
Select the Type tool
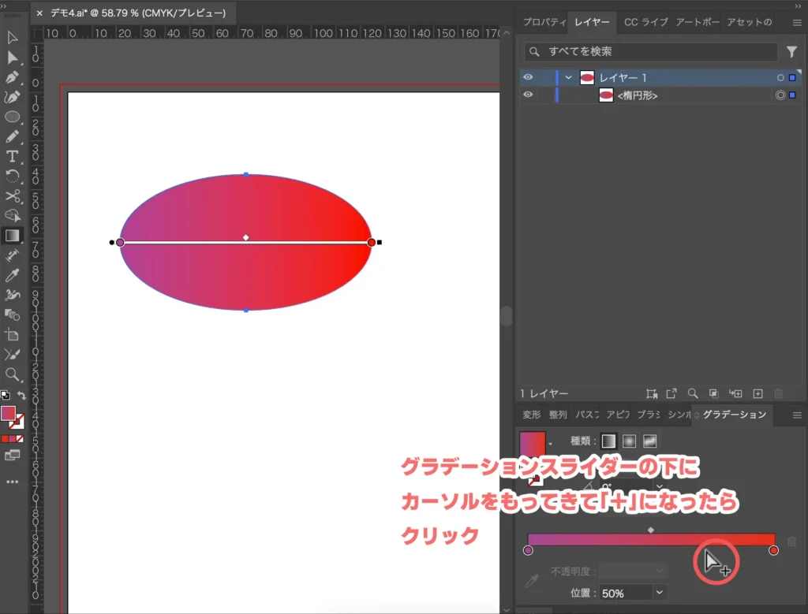[12, 156]
